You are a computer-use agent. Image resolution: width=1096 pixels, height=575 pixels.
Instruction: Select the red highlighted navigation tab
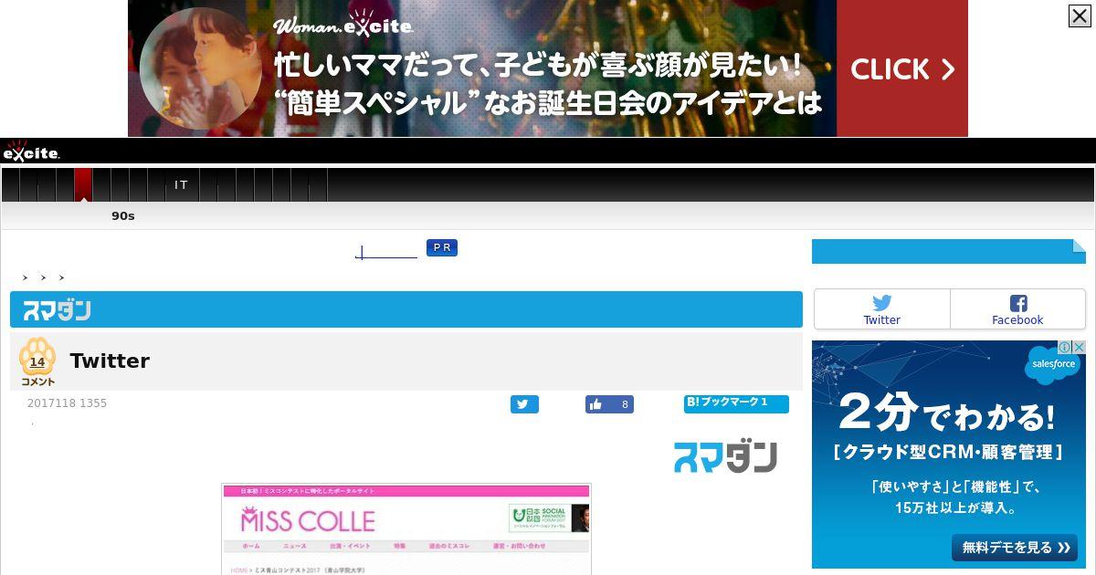point(83,185)
